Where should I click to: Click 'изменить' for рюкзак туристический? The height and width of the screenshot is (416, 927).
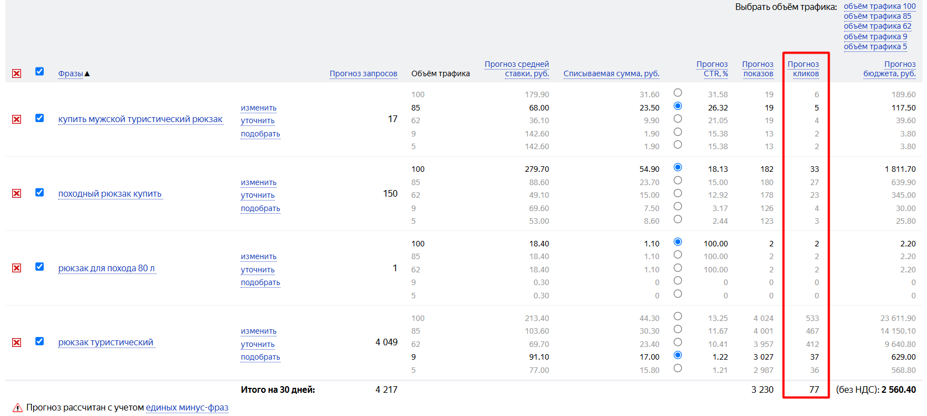tap(258, 331)
